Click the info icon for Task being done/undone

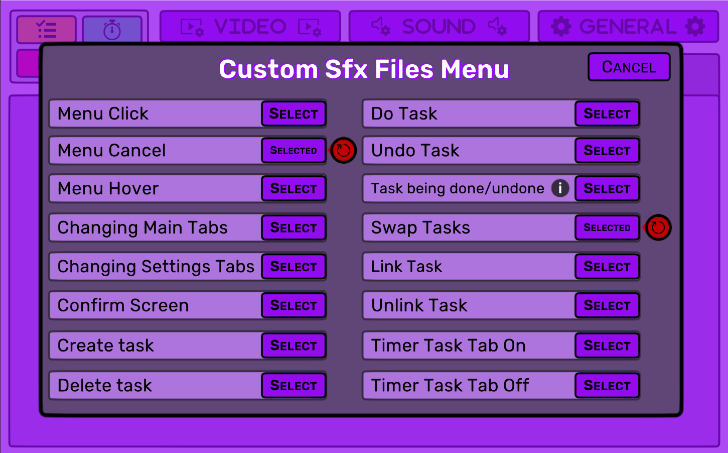point(560,188)
